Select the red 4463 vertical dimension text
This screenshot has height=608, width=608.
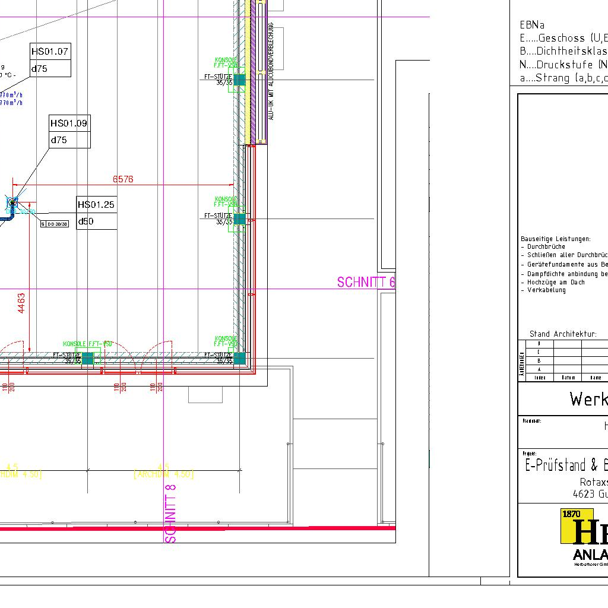[21, 303]
